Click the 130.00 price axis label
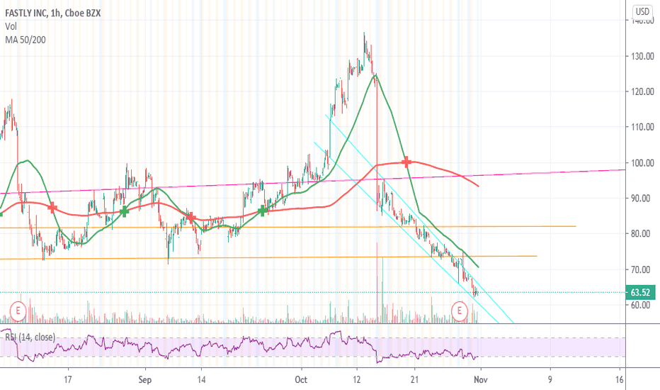 pos(642,56)
